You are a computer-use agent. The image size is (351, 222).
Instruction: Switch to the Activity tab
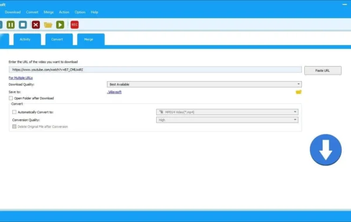tap(27, 39)
